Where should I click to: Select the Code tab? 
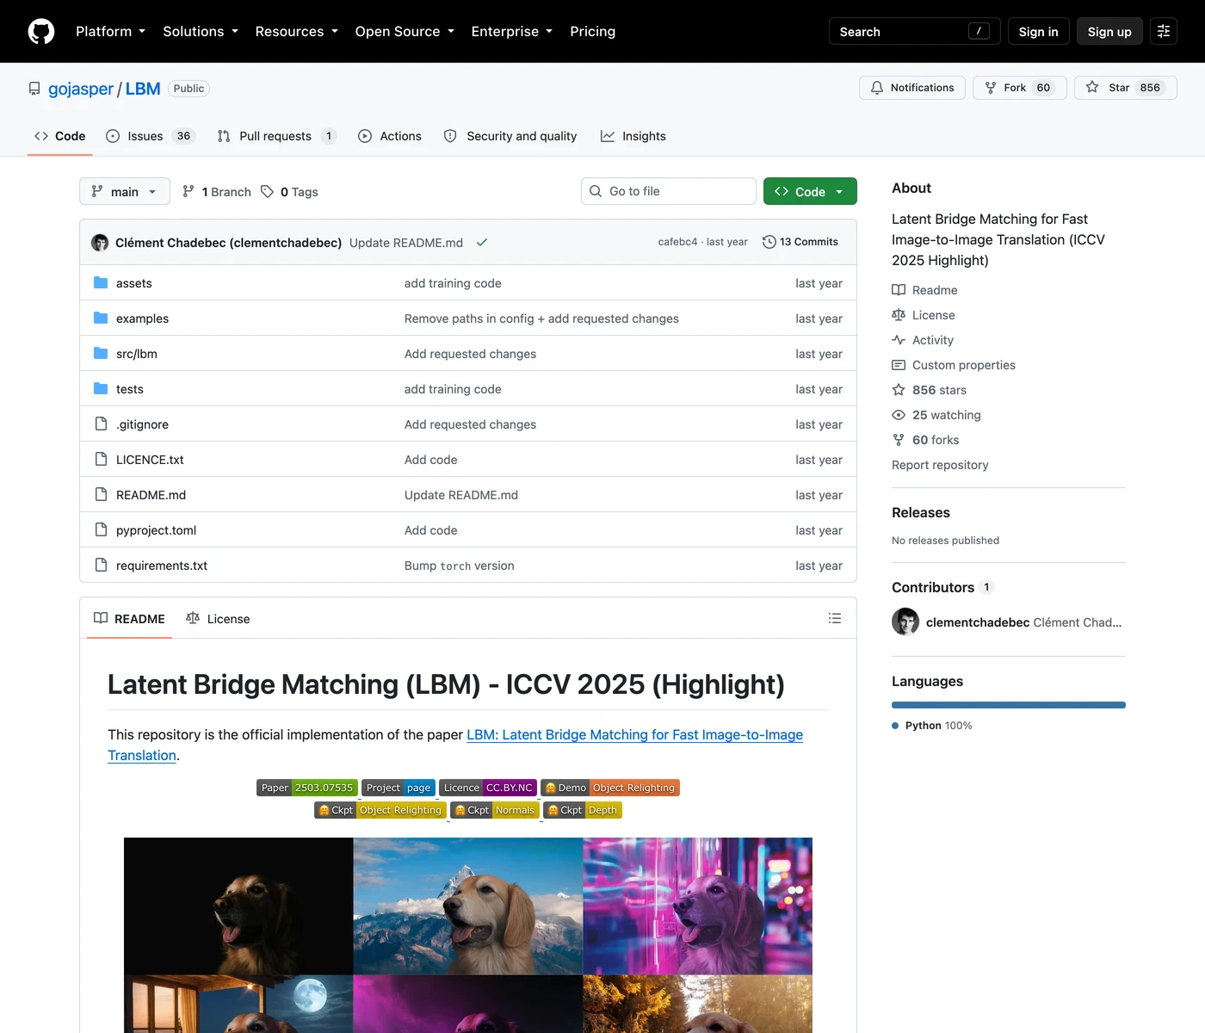coord(60,136)
